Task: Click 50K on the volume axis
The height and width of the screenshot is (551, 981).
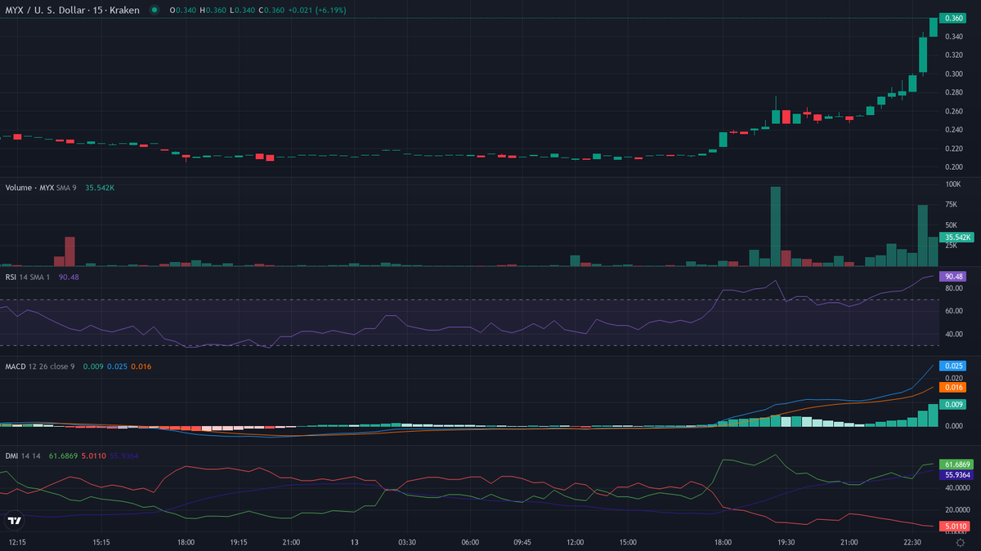Action: pyautogui.click(x=951, y=225)
